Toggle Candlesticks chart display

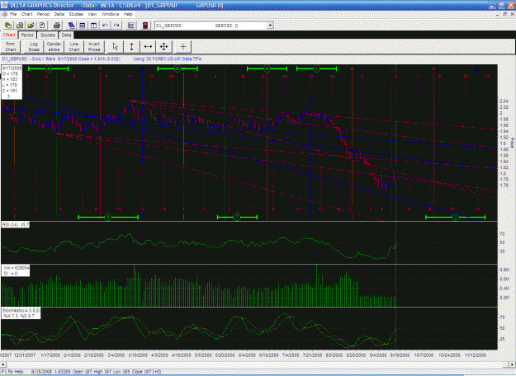[x=54, y=47]
